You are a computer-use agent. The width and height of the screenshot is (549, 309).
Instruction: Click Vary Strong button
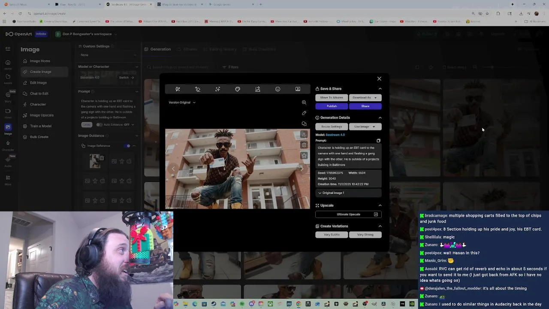tap(365, 235)
